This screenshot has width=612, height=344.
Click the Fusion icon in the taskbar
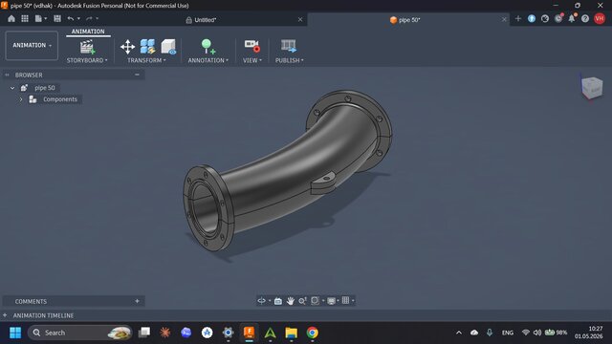[249, 333]
